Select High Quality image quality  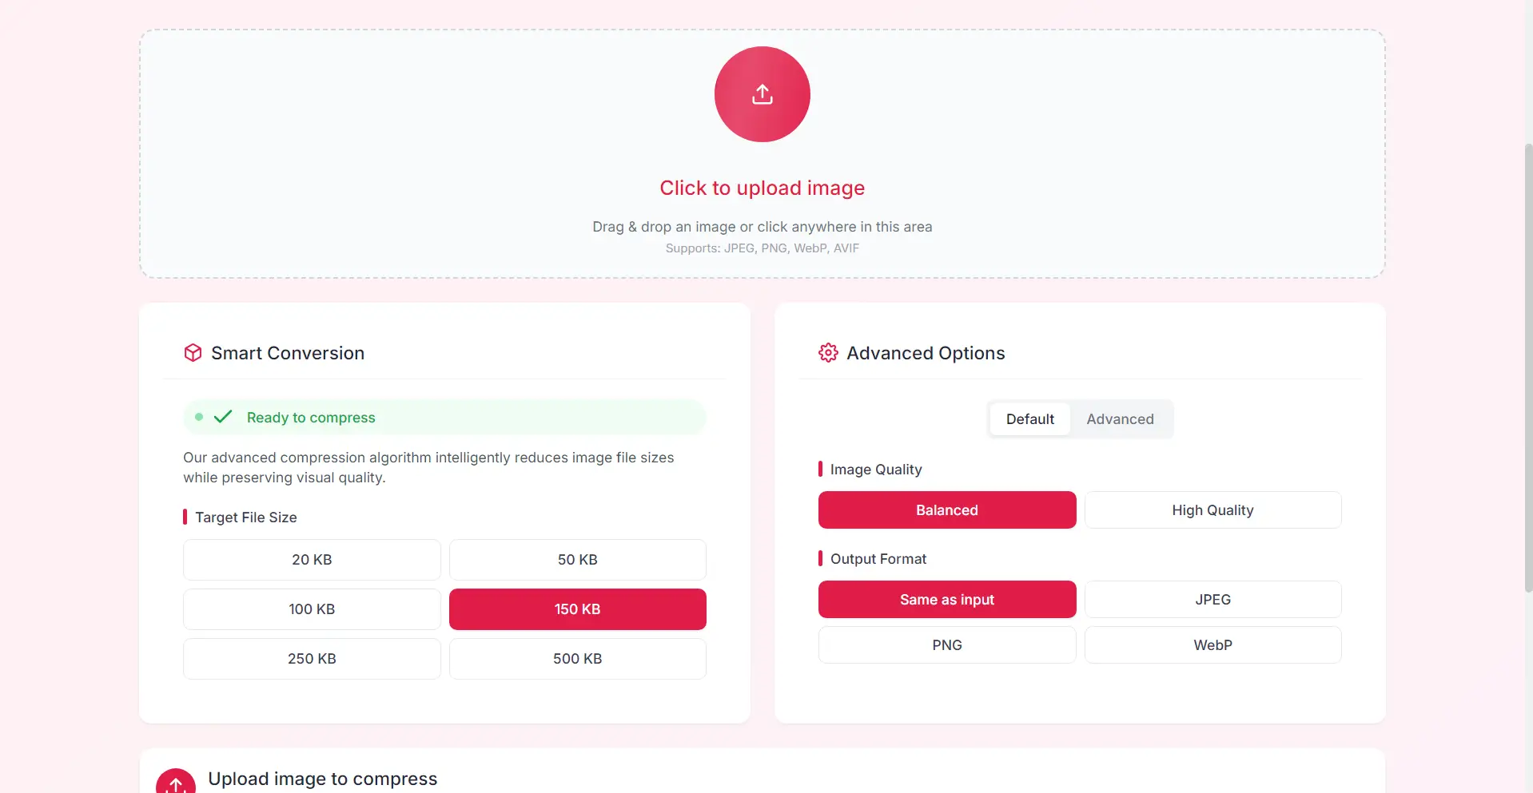pos(1212,510)
